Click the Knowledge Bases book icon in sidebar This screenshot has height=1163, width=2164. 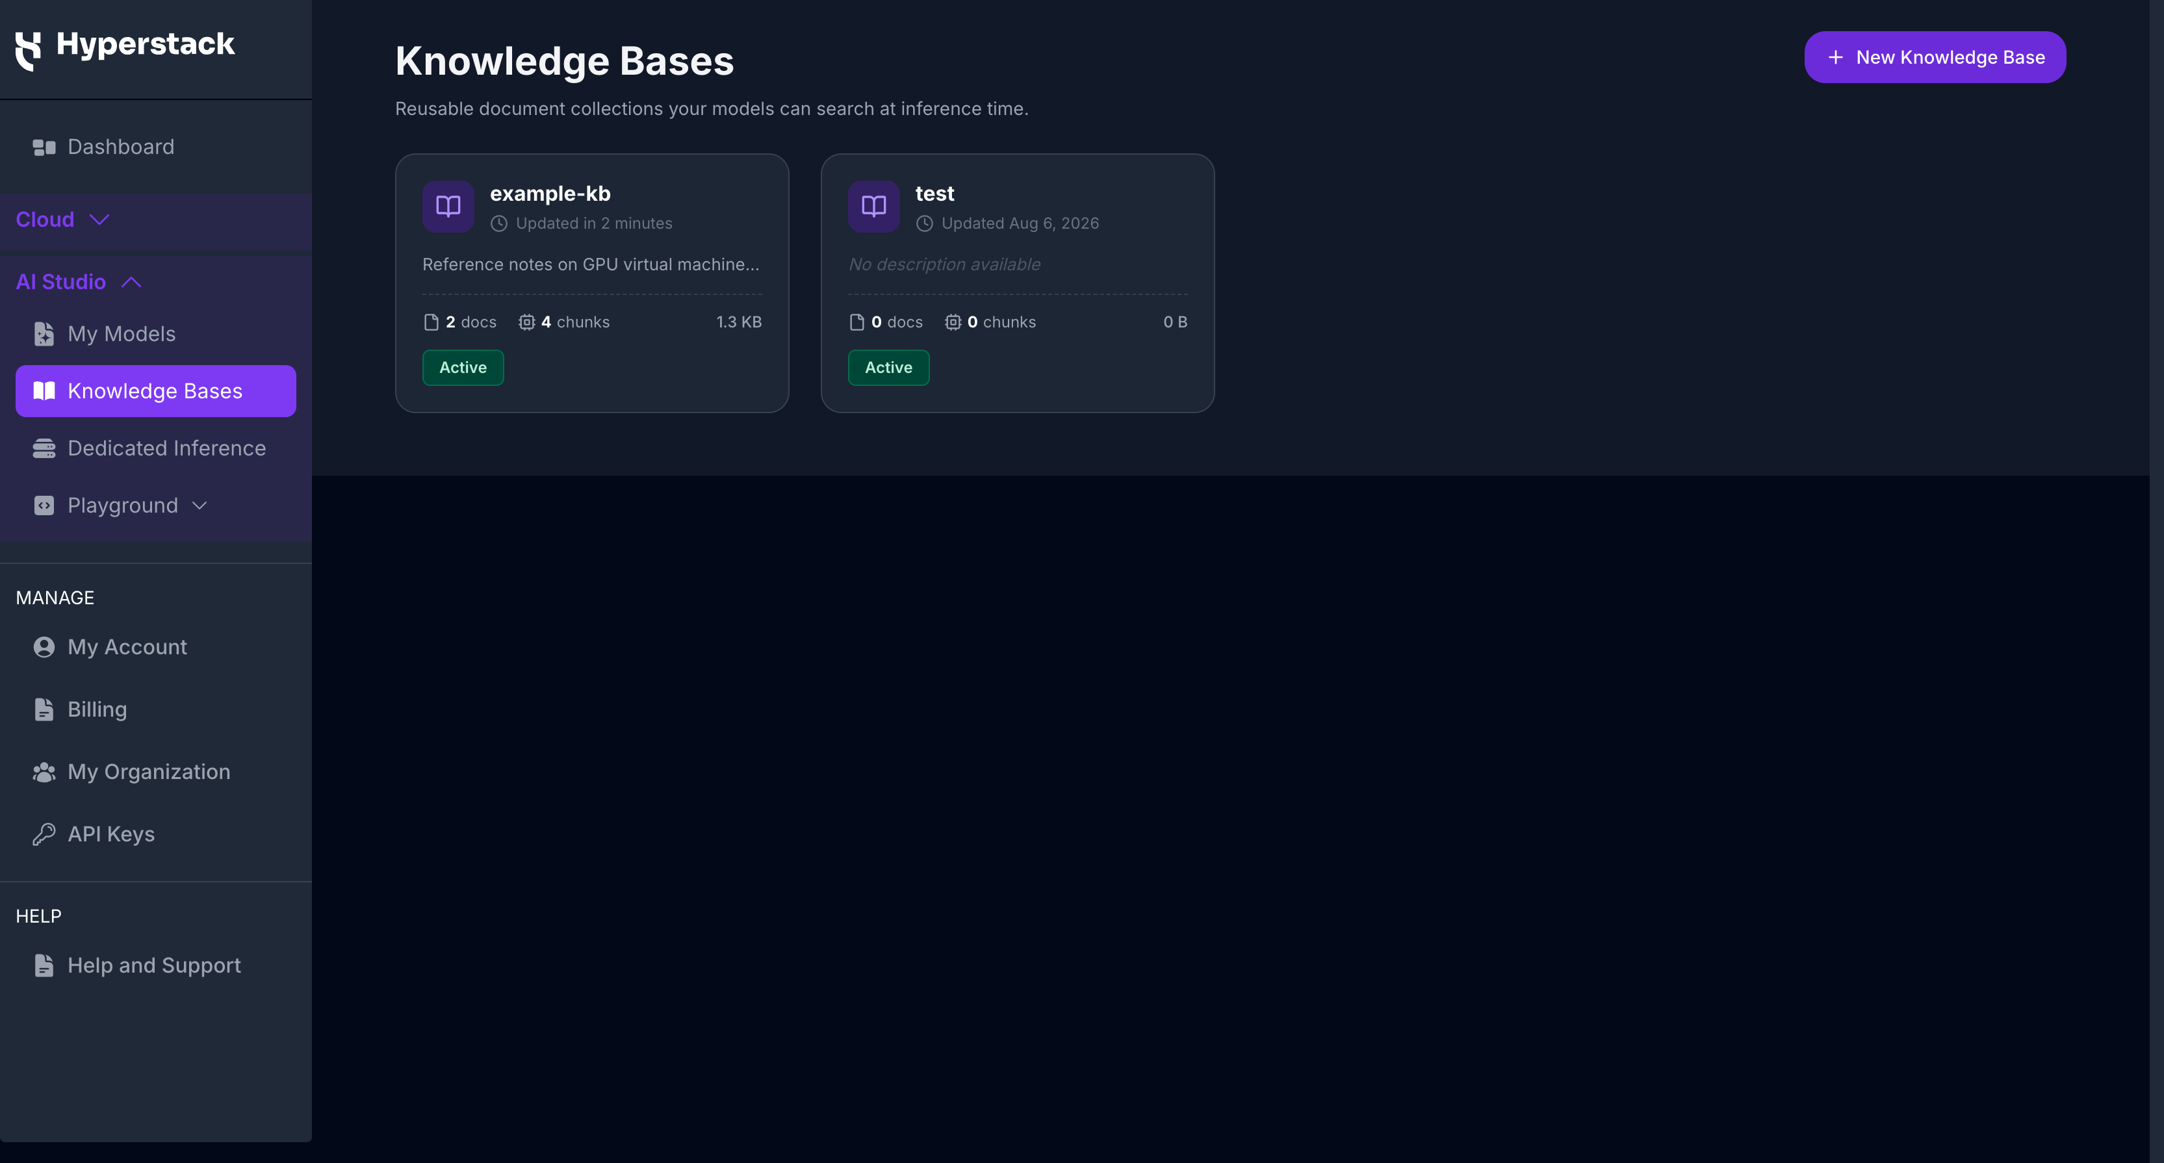(44, 391)
